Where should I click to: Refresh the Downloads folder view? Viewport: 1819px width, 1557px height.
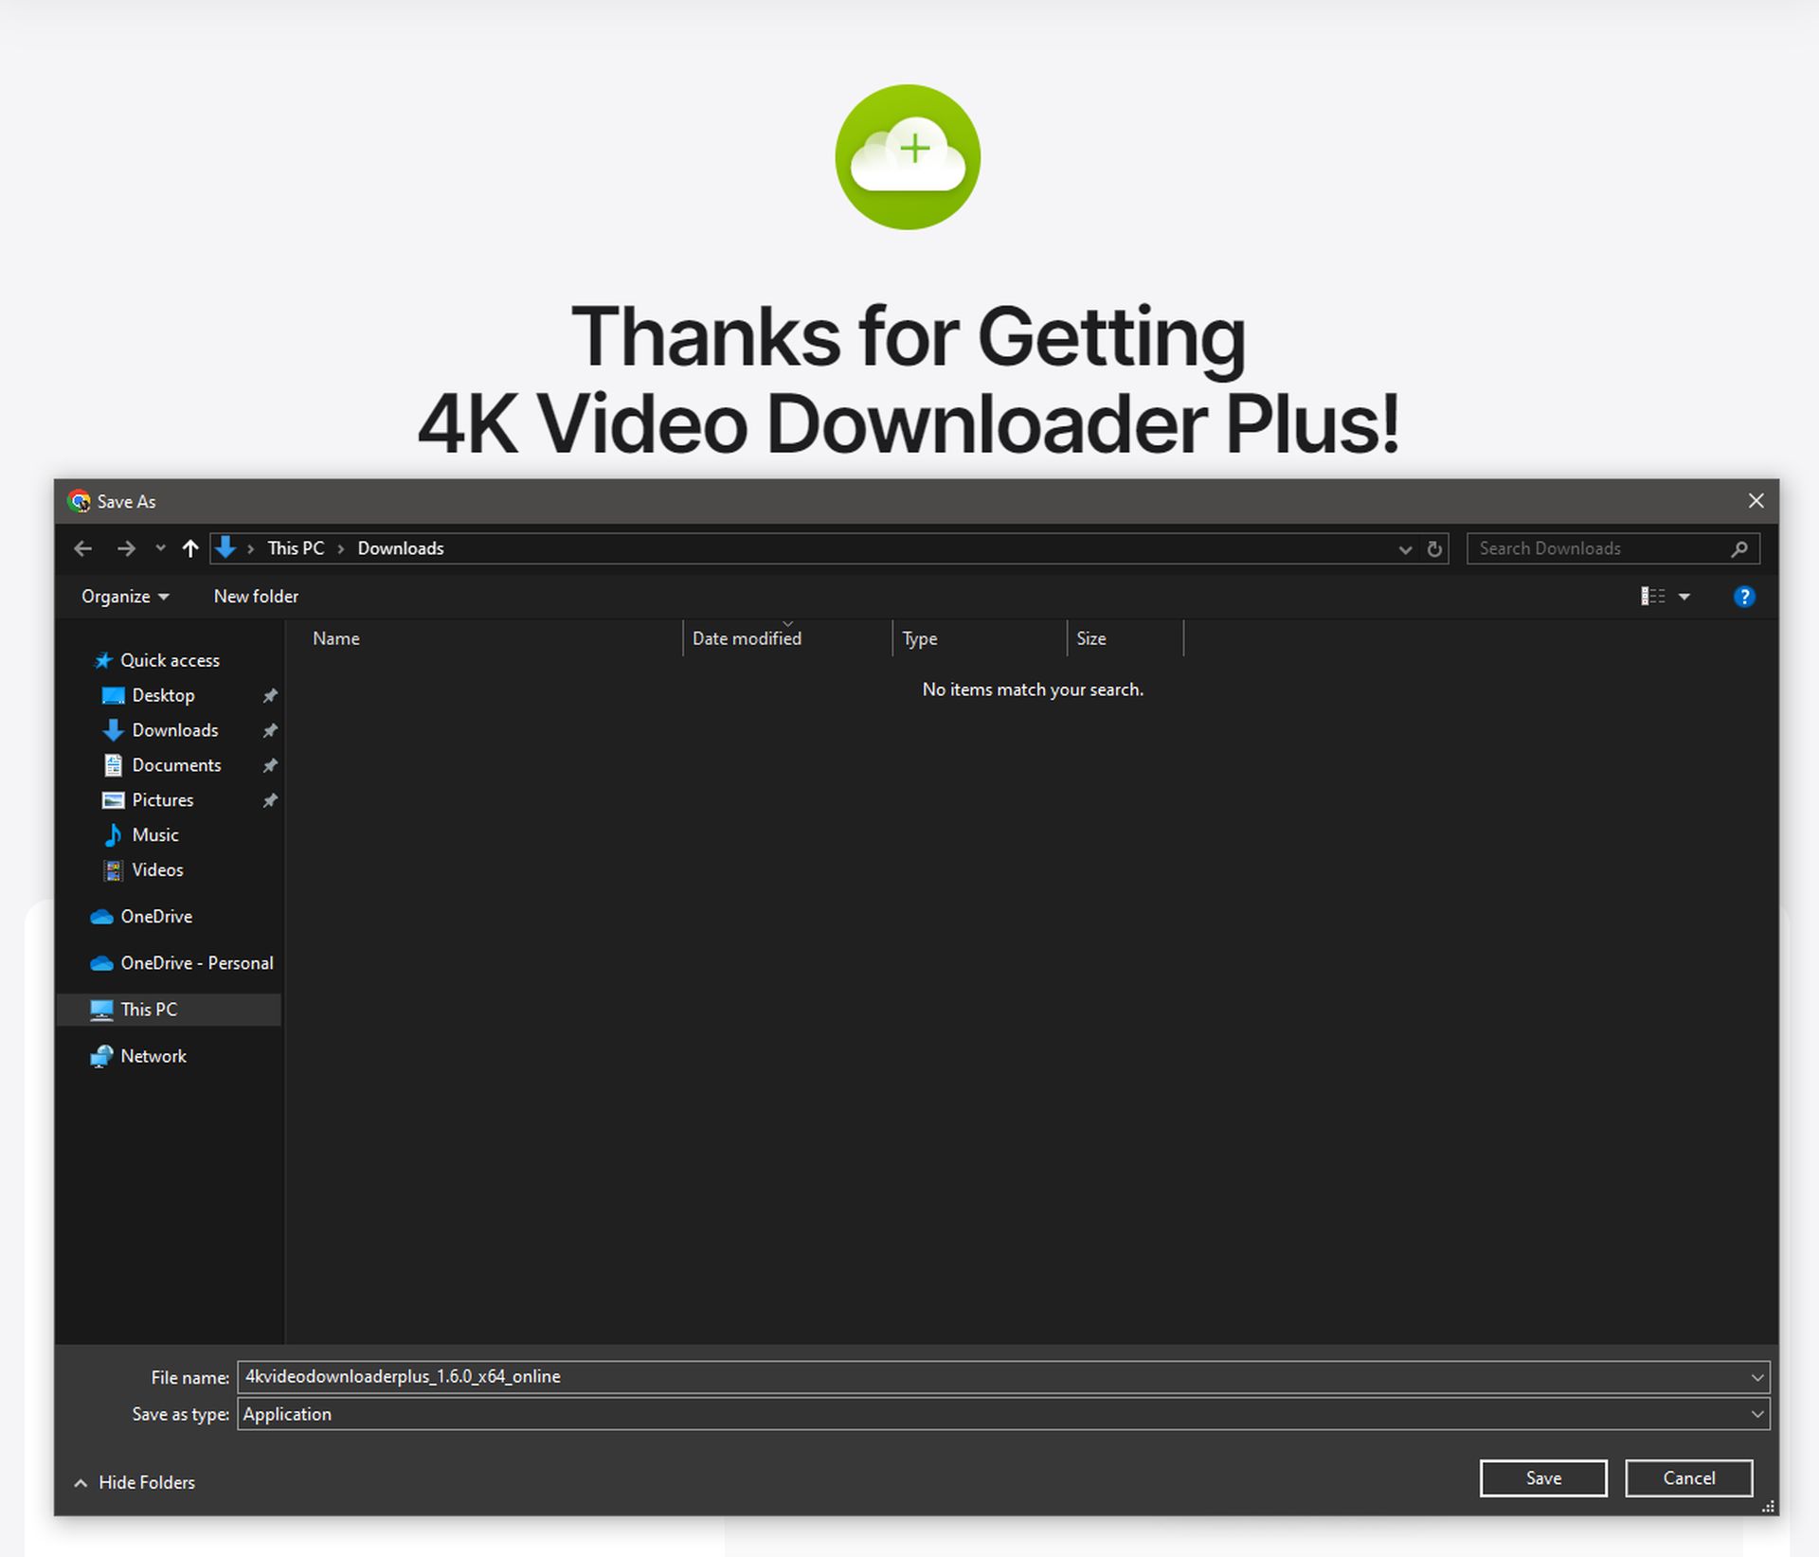(x=1434, y=549)
